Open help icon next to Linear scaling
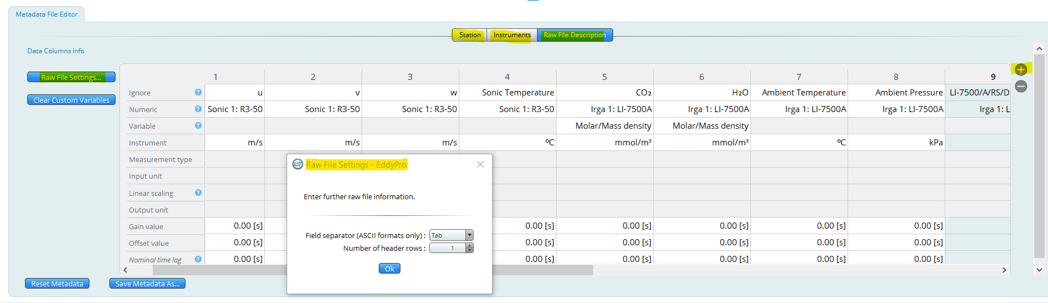This screenshot has width=1048, height=303. pyautogui.click(x=198, y=193)
